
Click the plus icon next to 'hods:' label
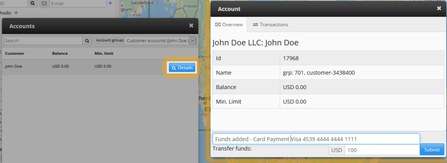coord(16,12)
